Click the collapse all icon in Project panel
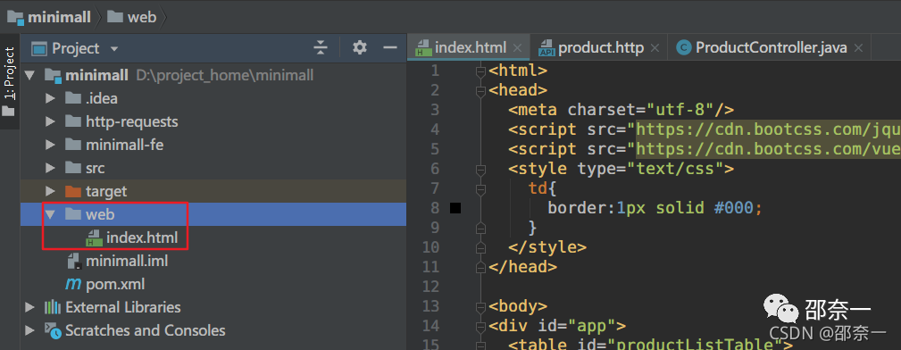The image size is (901, 350). coord(321,47)
